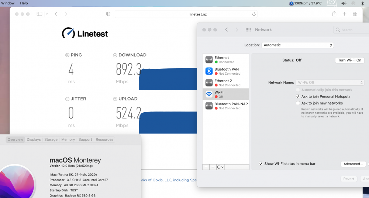Switch to Support tab
369x198 pixels.
point(85,139)
